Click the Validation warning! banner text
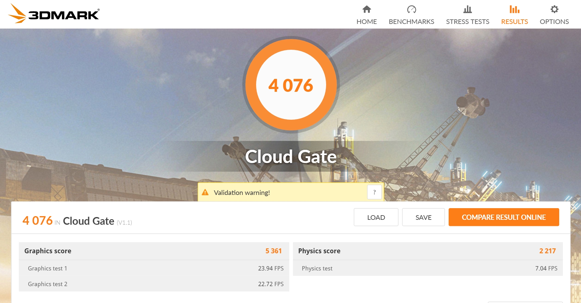 click(x=242, y=193)
